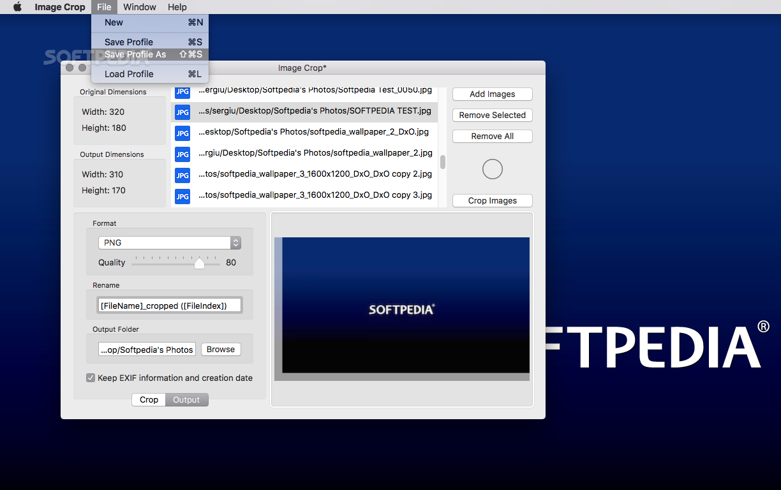The width and height of the screenshot is (781, 490).
Task: Click the Remove Selected button
Action: pos(493,115)
